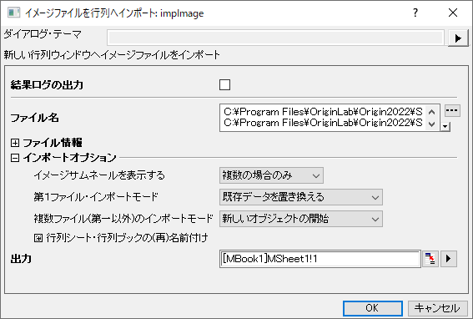Close the implmage dialog window
Screen dimensions: 473x319
pyautogui.click(x=453, y=13)
